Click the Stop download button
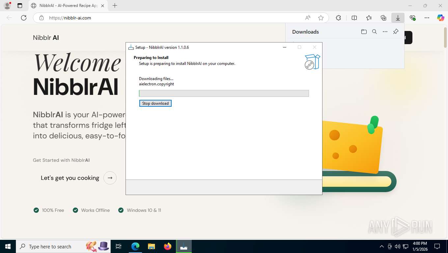Screen dimensions: 448x253 tap(155, 103)
